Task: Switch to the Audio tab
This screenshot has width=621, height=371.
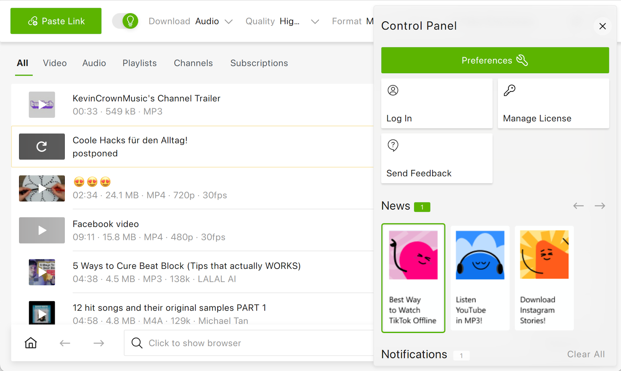Action: coord(94,63)
